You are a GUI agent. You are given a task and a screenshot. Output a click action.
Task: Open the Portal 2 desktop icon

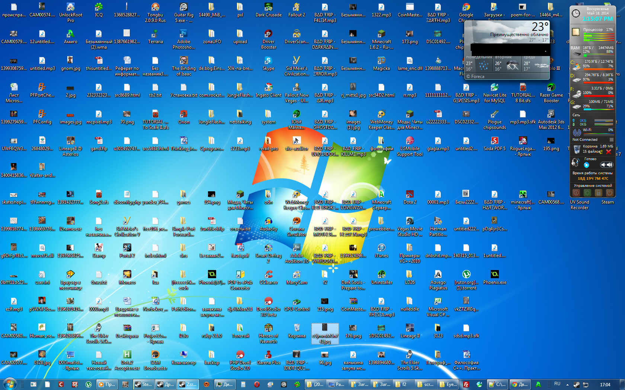(127, 250)
